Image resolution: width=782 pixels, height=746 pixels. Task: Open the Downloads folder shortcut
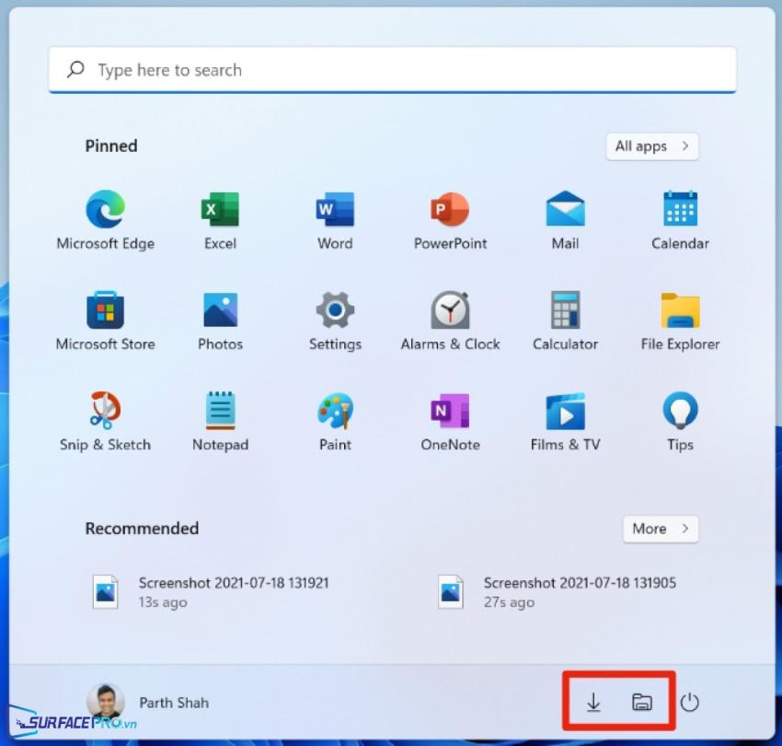point(593,702)
